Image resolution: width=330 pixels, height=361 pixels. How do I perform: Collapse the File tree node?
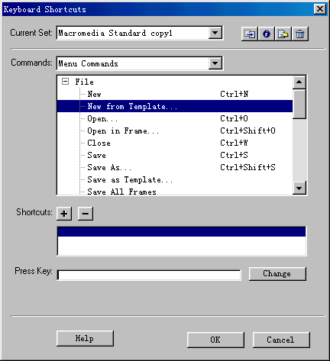click(66, 82)
